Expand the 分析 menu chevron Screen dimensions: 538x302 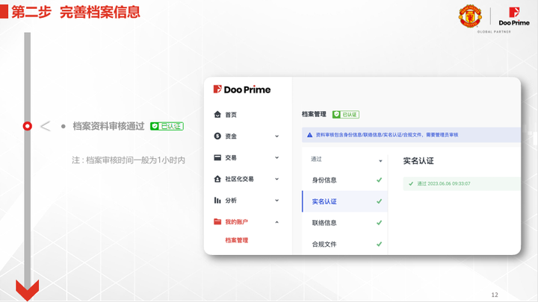coord(277,201)
